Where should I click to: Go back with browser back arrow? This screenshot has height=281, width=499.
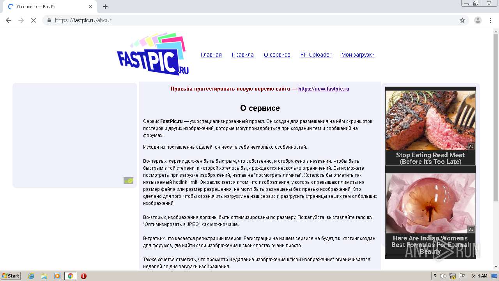tap(9, 20)
